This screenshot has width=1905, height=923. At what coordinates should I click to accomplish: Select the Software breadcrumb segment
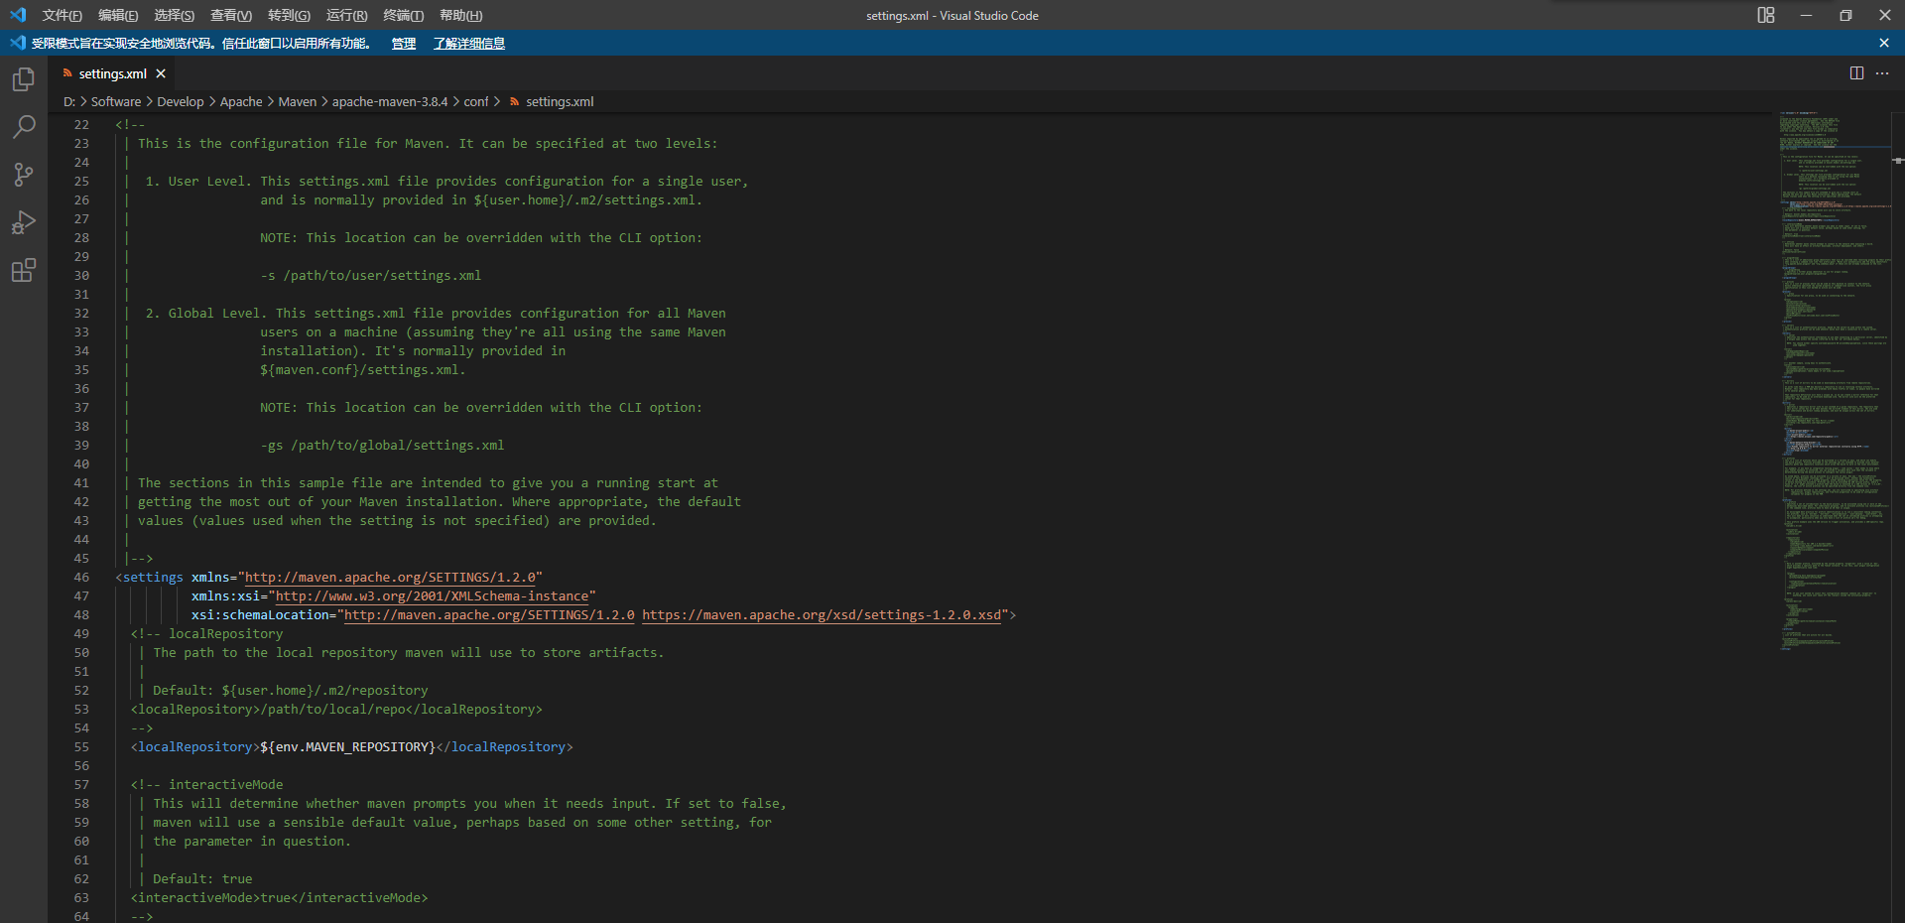click(x=116, y=101)
